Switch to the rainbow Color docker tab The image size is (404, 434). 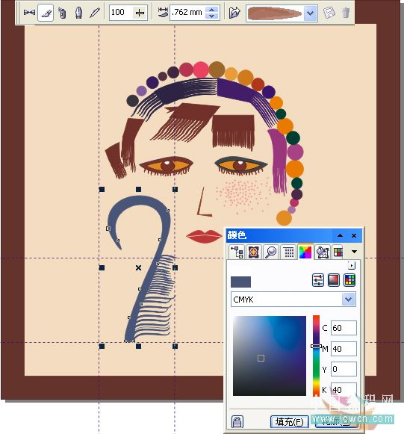click(305, 252)
